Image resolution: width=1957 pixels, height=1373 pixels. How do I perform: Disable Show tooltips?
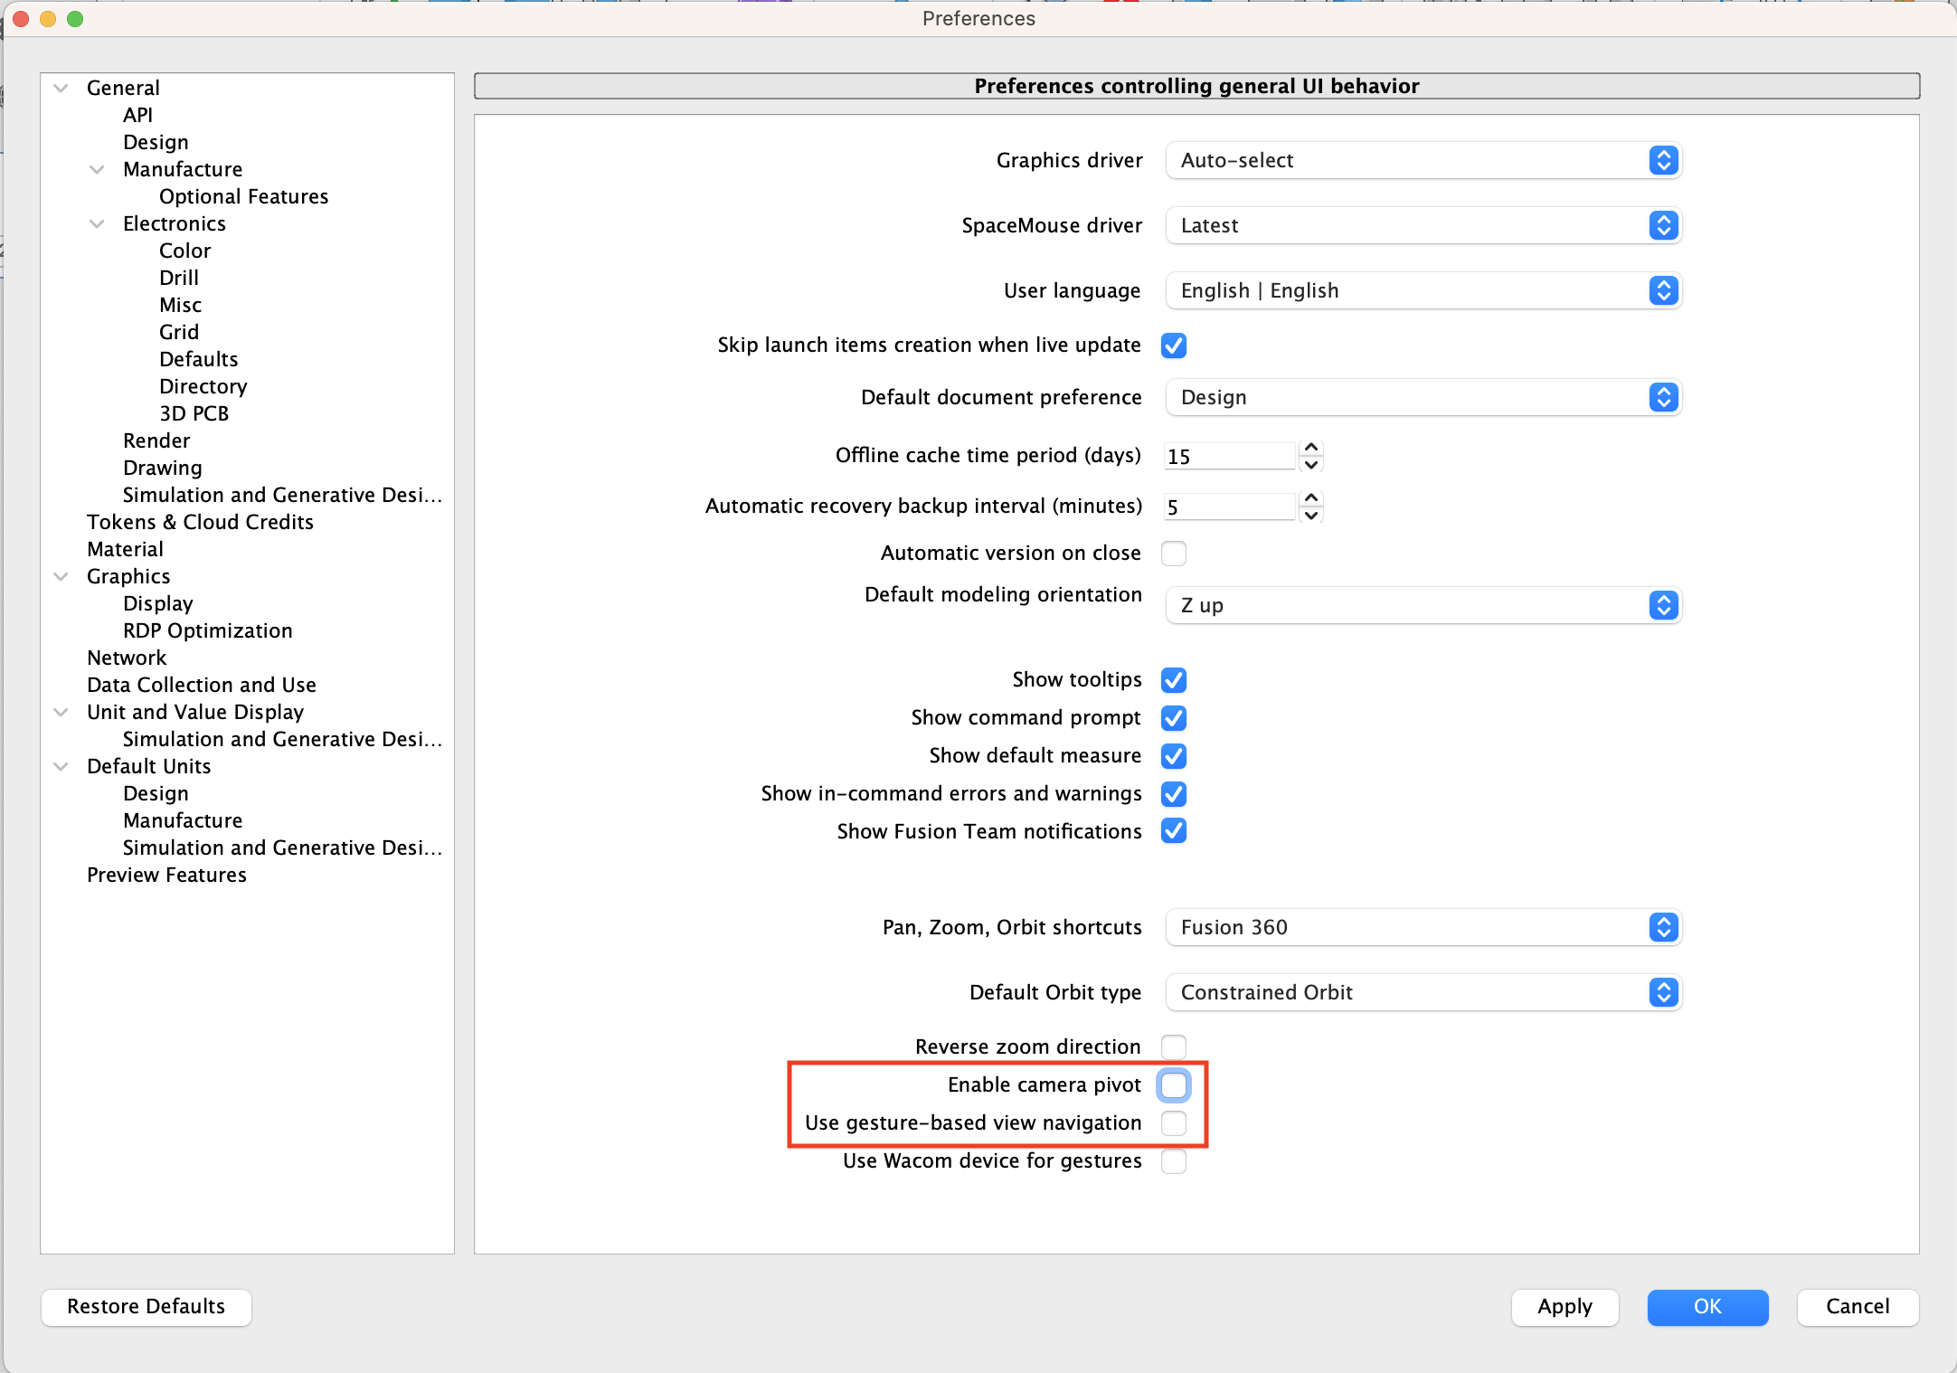[x=1173, y=679]
